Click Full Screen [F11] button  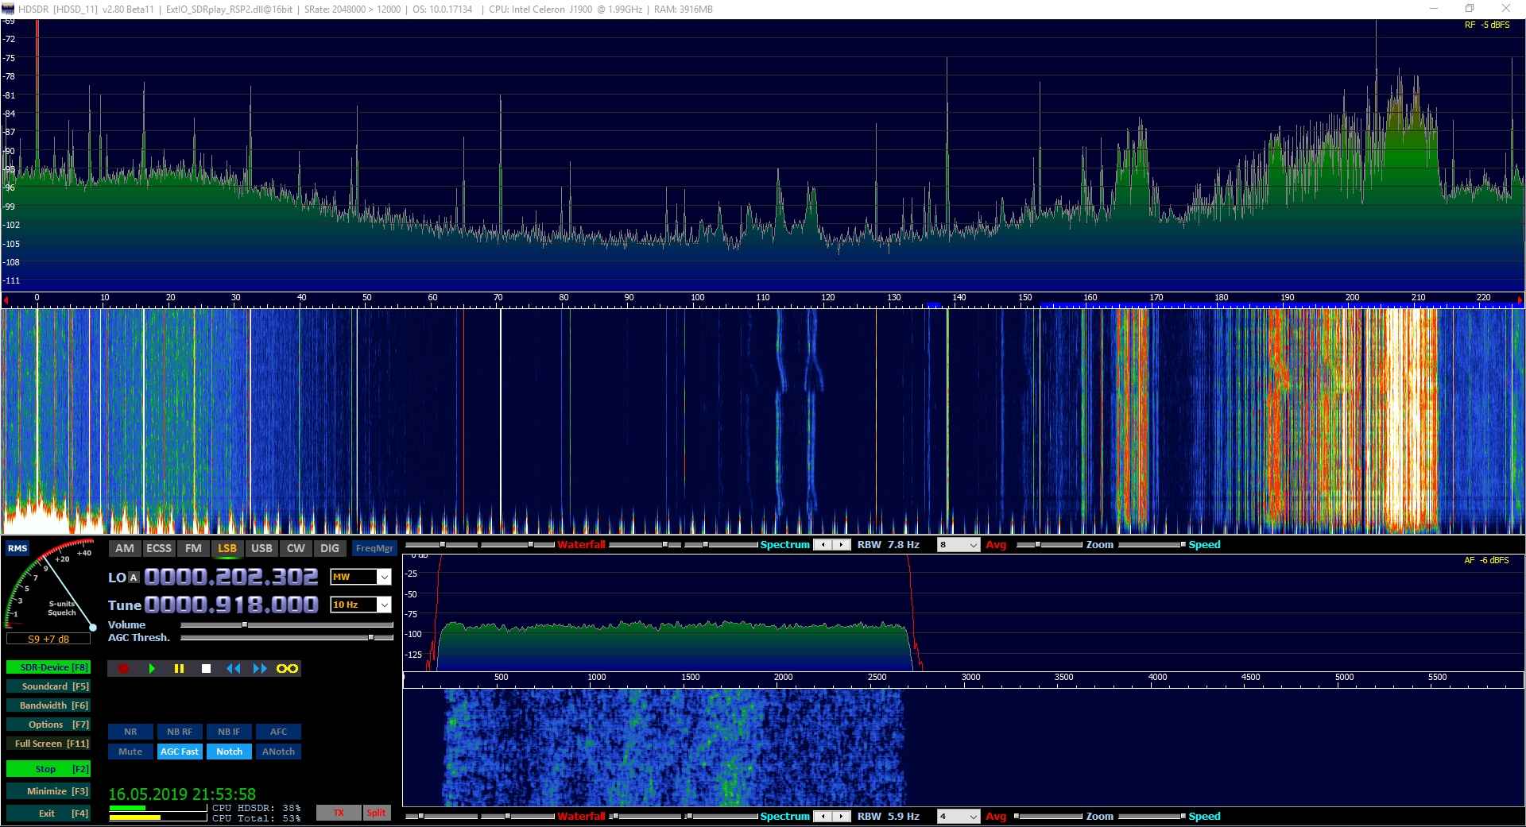pyautogui.click(x=48, y=744)
